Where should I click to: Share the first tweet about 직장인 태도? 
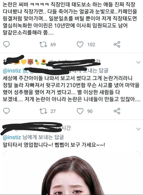[x=117, y=44]
